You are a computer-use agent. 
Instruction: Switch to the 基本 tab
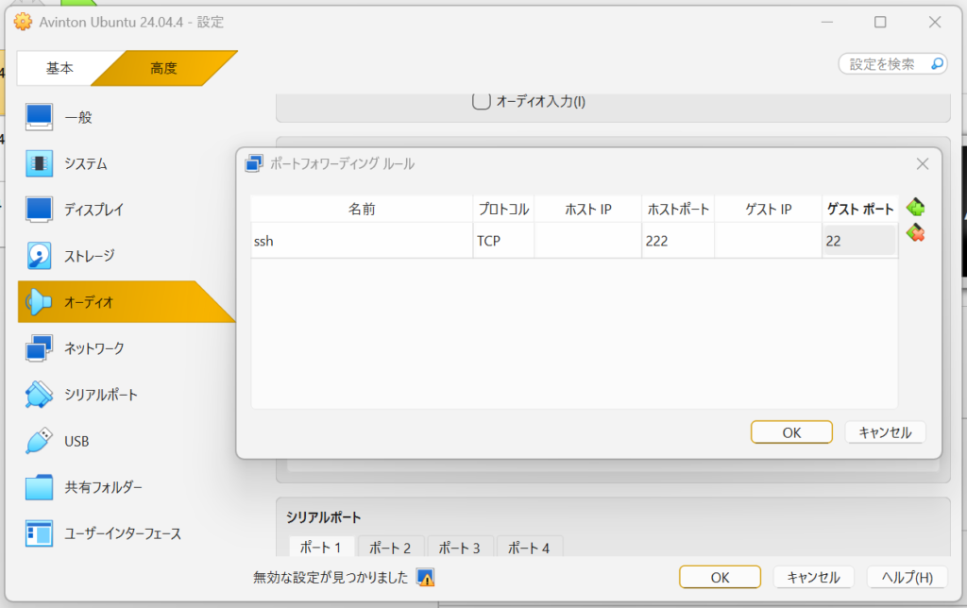click(x=59, y=68)
